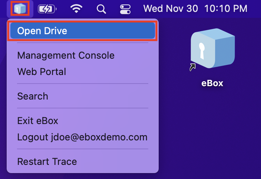
Task: Choose Management Console menu item
Action: click(66, 55)
